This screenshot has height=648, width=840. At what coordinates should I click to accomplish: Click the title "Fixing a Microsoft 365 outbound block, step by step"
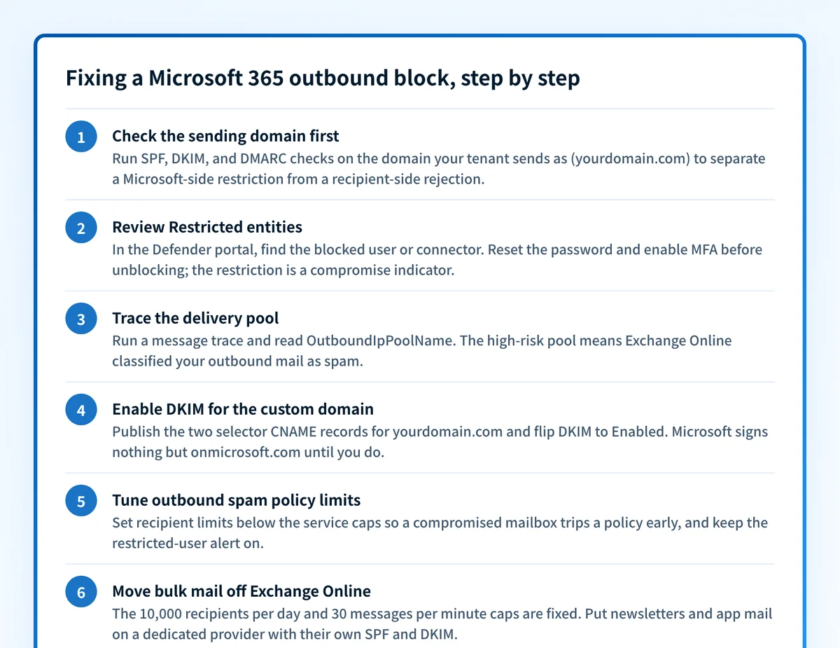pyautogui.click(x=323, y=78)
